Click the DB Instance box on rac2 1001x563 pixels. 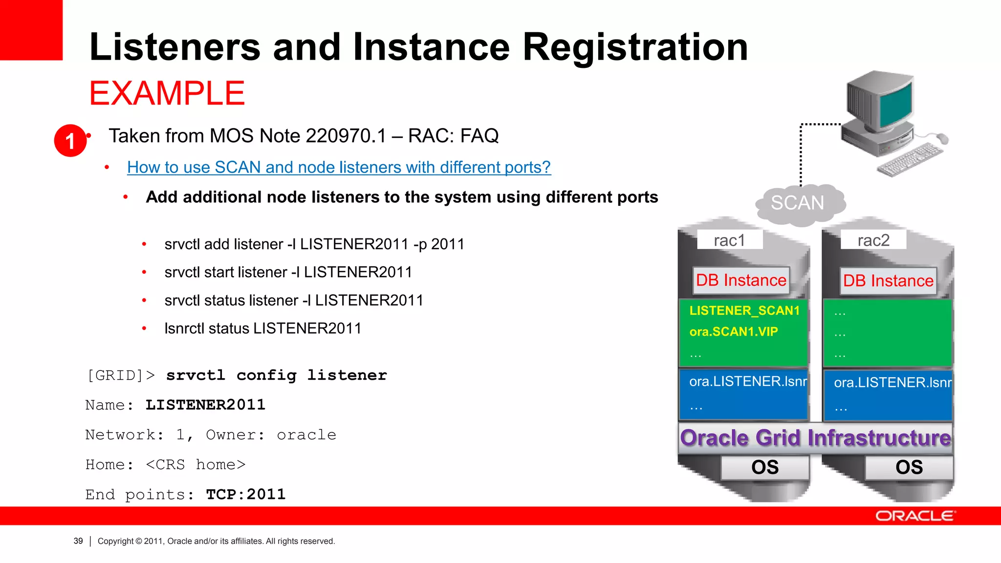[x=888, y=281]
